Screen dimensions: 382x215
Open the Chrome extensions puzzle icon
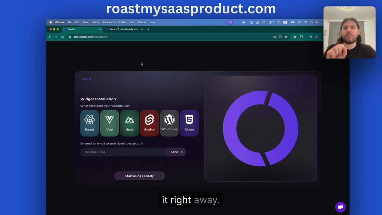301,37
